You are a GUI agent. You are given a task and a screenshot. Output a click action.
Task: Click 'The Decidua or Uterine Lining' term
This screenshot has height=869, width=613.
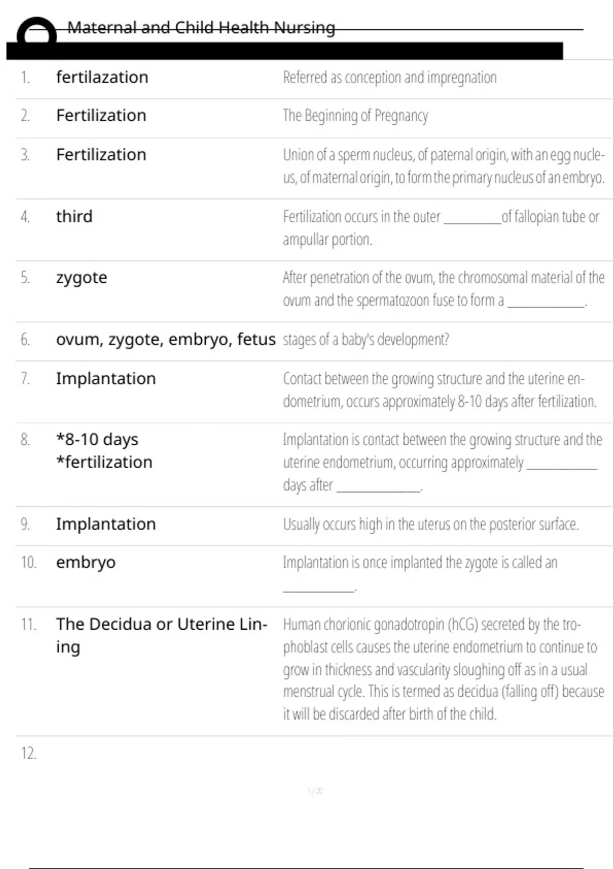point(162,635)
